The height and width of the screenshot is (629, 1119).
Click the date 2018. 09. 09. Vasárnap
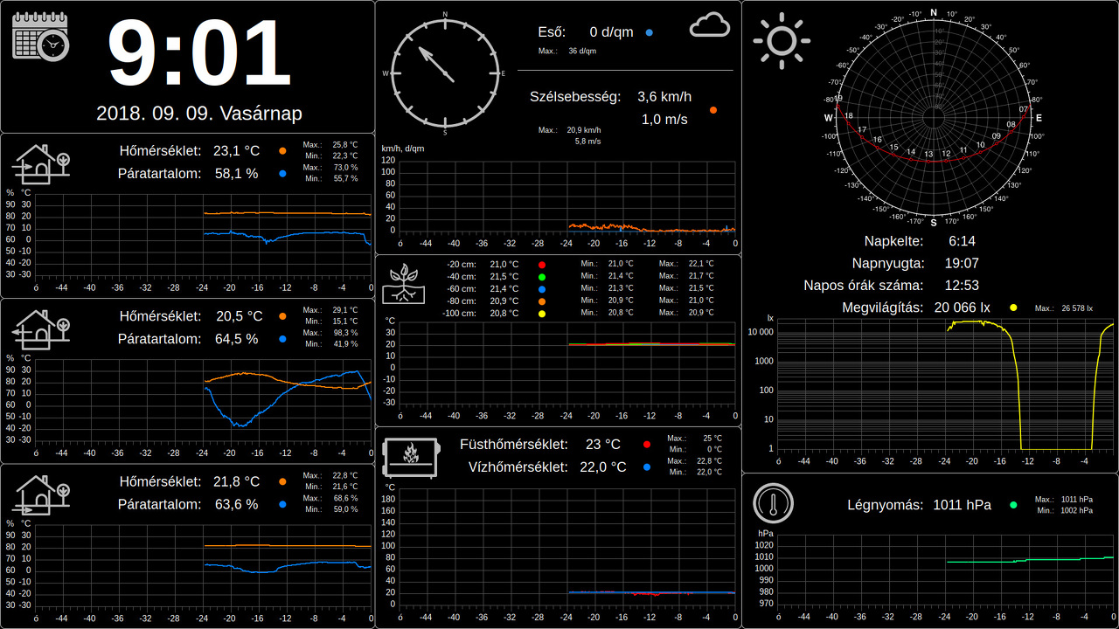[x=199, y=114]
